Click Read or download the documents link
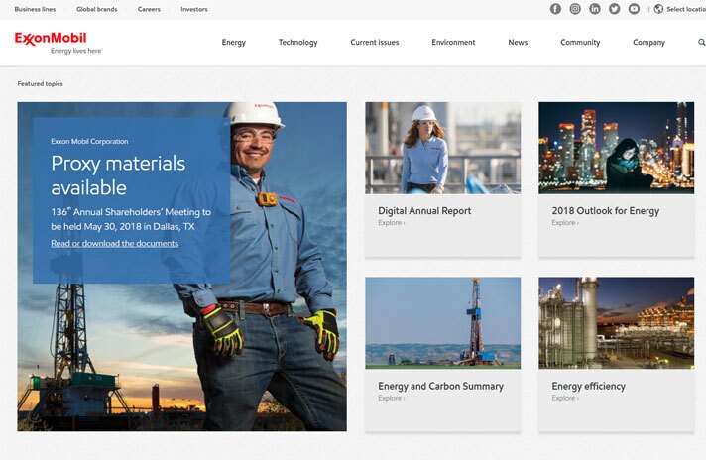Image resolution: width=706 pixels, height=460 pixels. [x=114, y=244]
